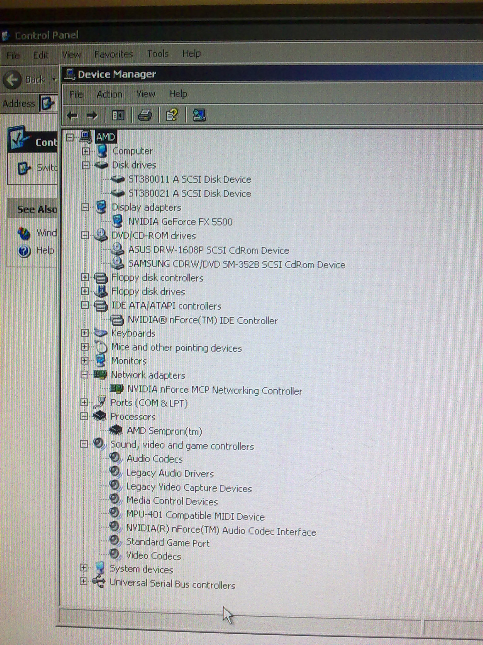483x645 pixels.
Task: Click the Scan for hardware changes icon
Action: (199, 115)
